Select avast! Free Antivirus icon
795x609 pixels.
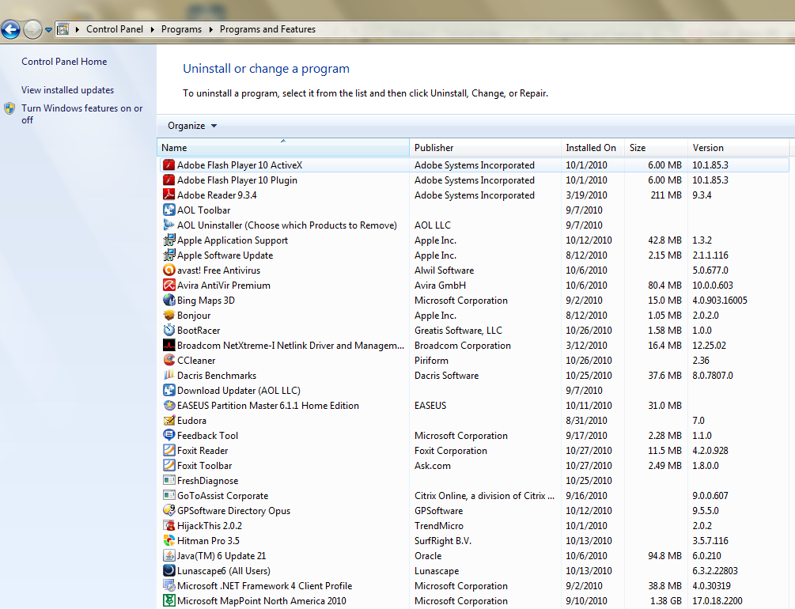[168, 270]
